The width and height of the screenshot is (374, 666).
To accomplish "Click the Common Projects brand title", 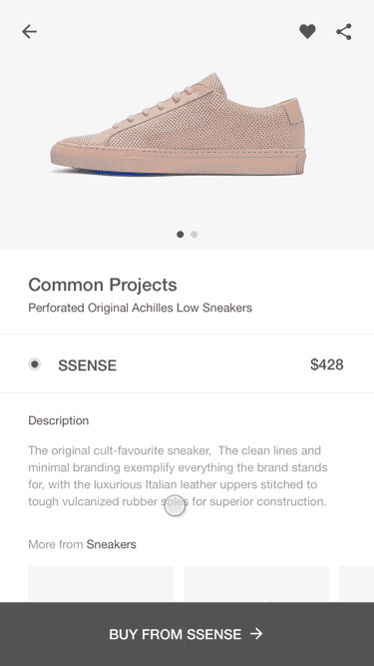I will [x=103, y=285].
